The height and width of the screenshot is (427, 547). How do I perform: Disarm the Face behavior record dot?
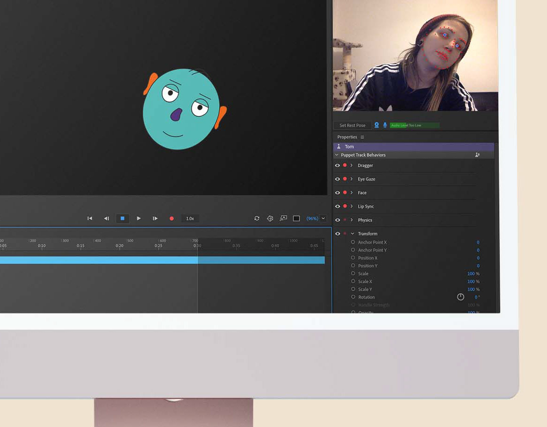[x=345, y=192]
